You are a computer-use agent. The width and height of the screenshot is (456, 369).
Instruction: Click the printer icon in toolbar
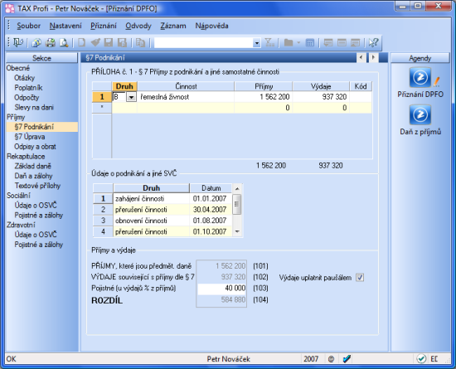(x=51, y=43)
